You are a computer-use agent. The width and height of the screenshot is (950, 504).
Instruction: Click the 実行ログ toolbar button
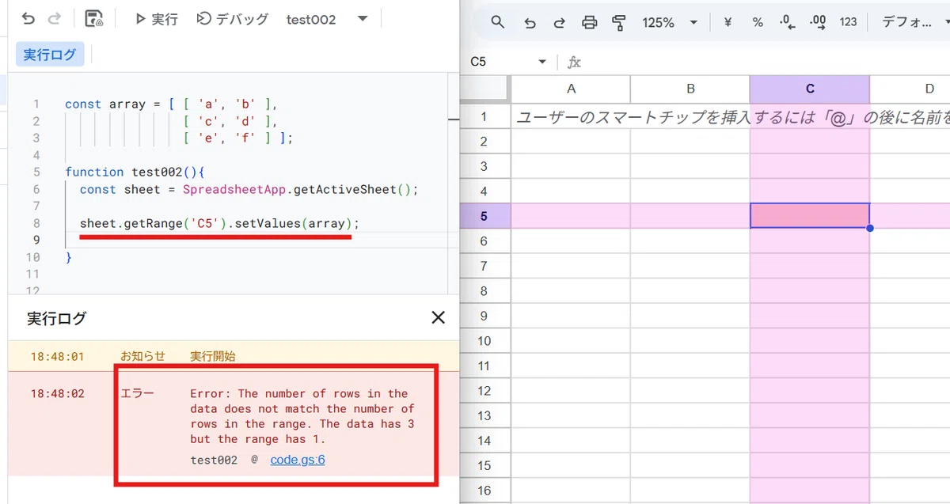pos(50,55)
